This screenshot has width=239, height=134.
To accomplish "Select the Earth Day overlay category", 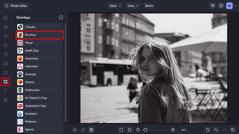I will point(40,50).
